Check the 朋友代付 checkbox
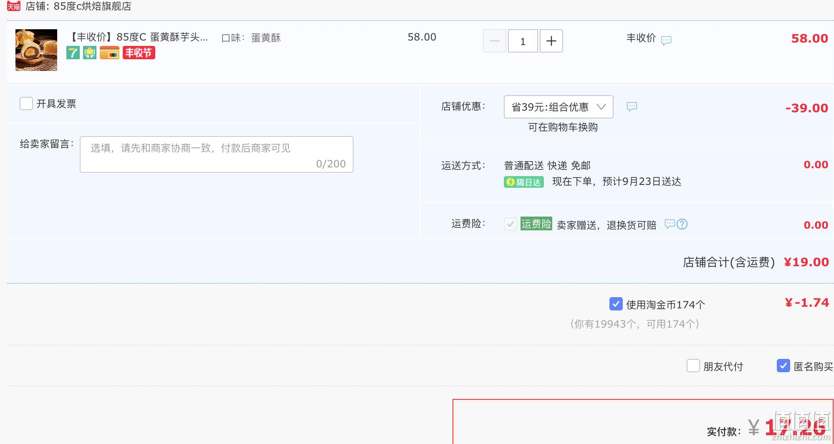This screenshot has height=444, width=834. pos(693,366)
